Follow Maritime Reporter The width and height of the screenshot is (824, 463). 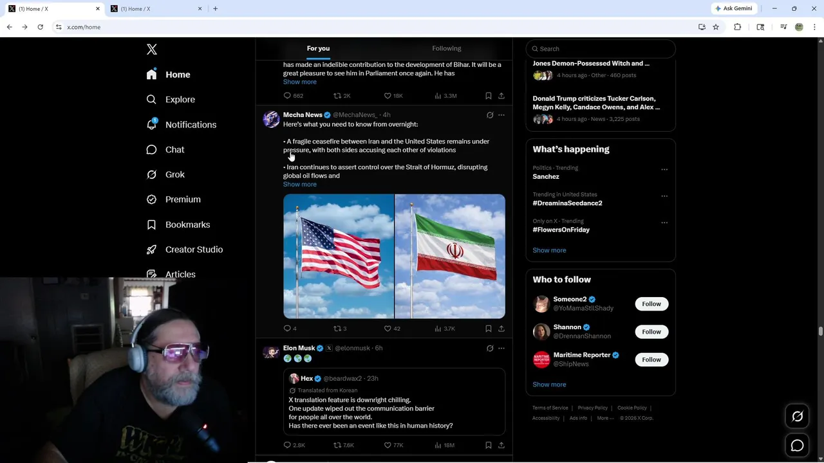pyautogui.click(x=651, y=359)
